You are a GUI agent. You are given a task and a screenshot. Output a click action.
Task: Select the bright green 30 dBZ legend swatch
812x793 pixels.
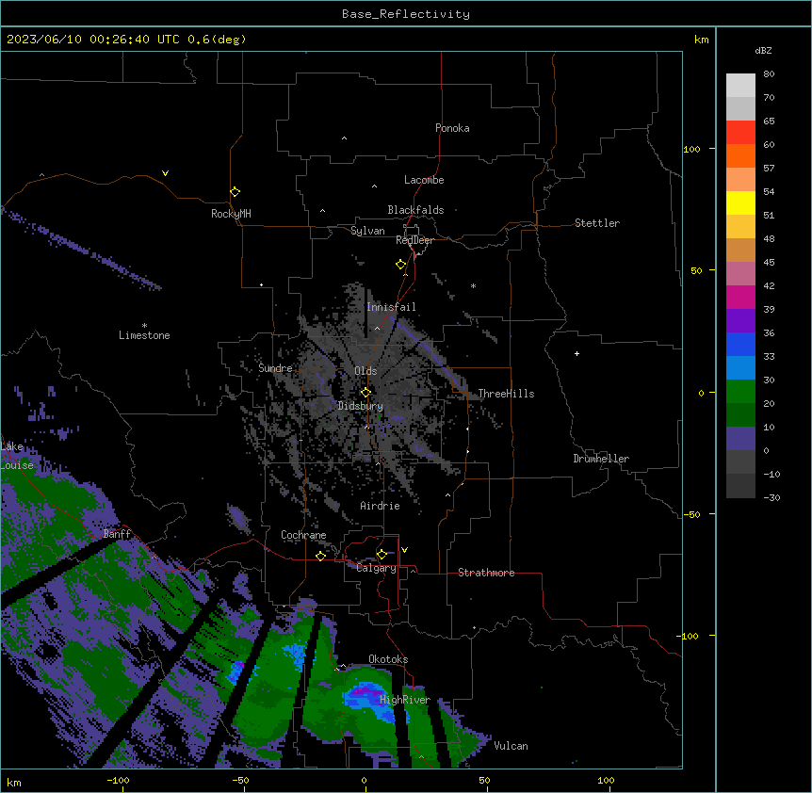coord(740,392)
